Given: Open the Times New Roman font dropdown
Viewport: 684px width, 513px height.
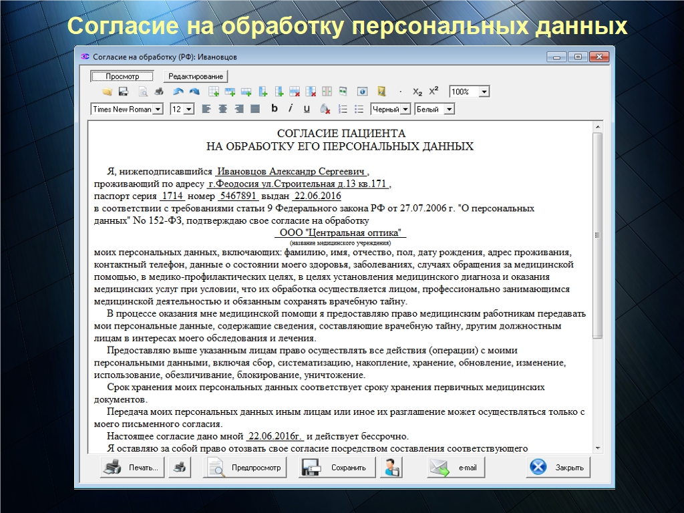Looking at the screenshot, I should [158, 109].
